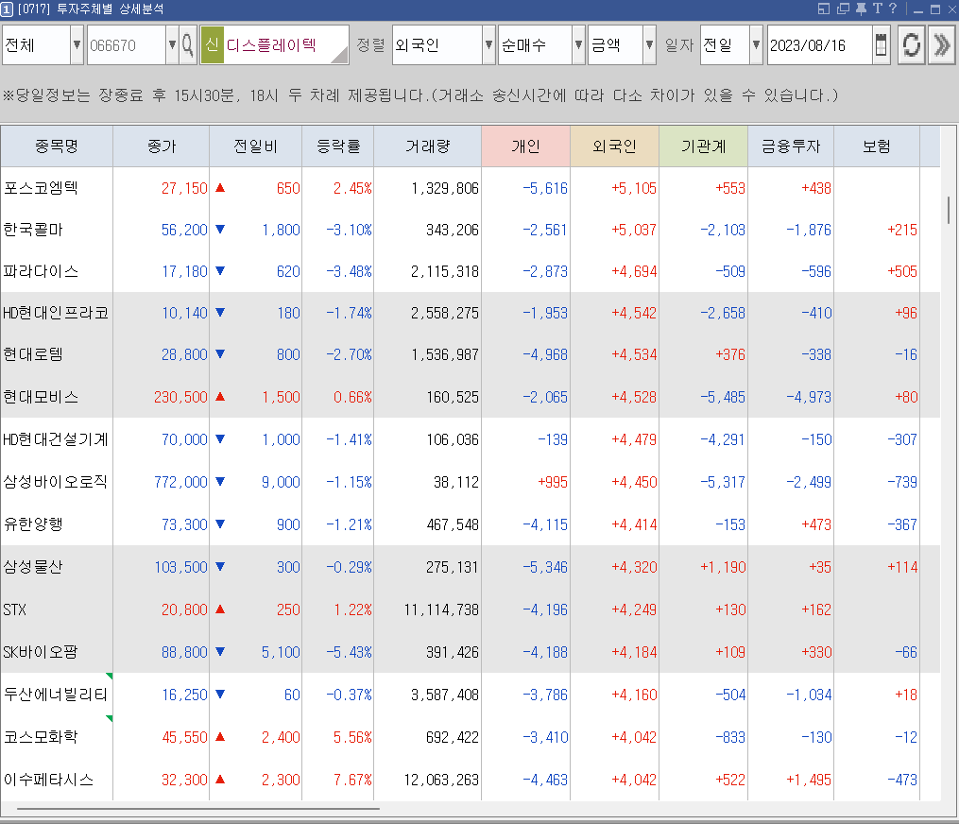Select the 이수페타시스 row name

[48, 780]
